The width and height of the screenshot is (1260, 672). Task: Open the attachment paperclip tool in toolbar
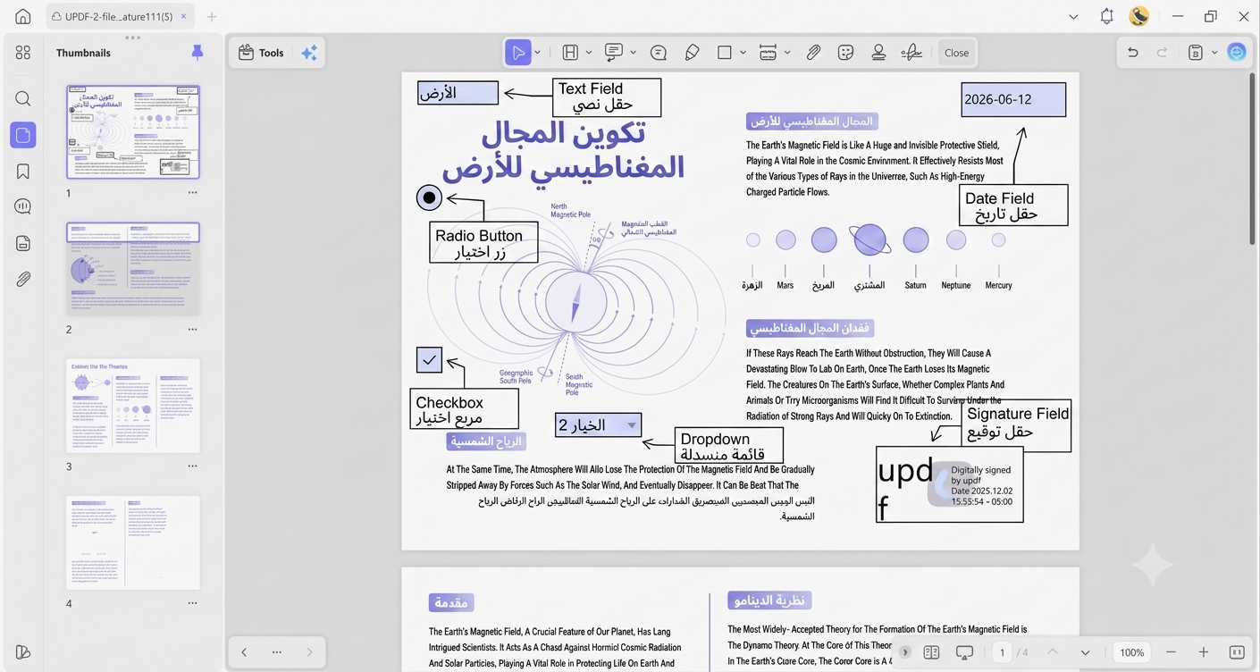pyautogui.click(x=813, y=53)
